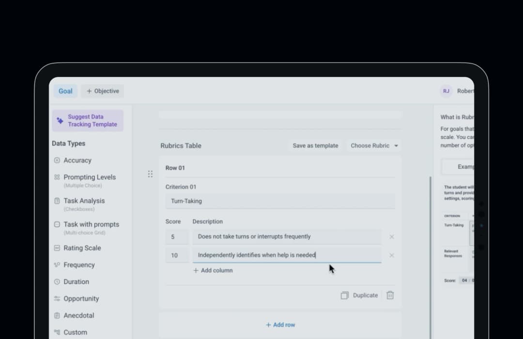Click Suggest Data Tracking Template button

click(x=88, y=120)
